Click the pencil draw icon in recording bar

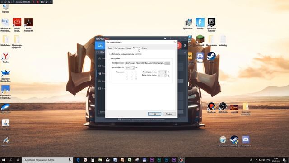click(x=47, y=2)
